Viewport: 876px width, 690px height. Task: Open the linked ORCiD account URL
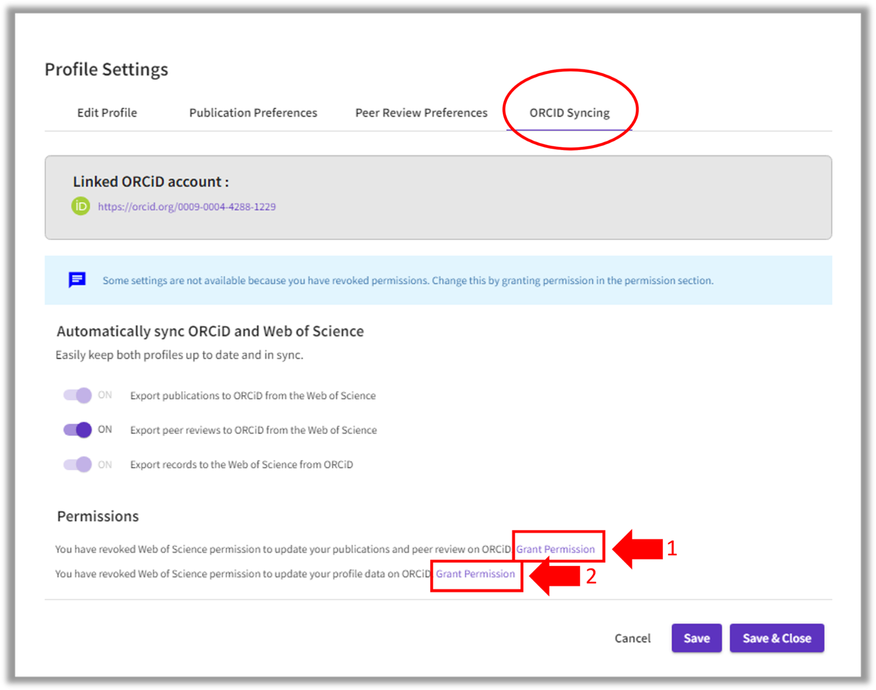click(x=187, y=207)
